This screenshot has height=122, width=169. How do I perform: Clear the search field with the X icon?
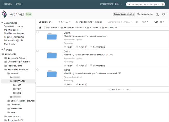(162, 4)
